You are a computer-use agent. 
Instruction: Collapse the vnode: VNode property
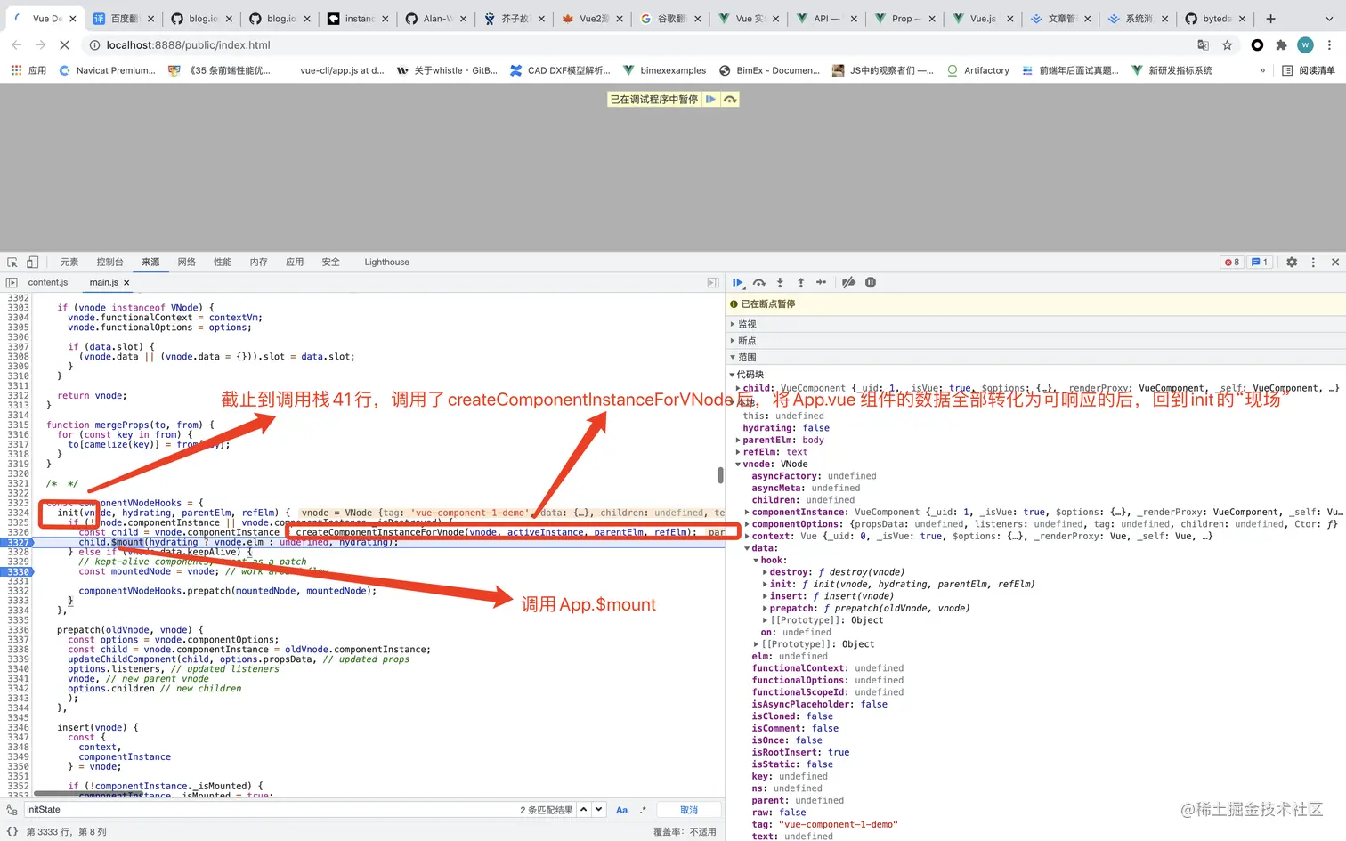click(739, 465)
